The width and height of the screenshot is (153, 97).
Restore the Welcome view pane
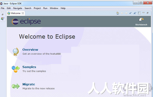[148, 13]
